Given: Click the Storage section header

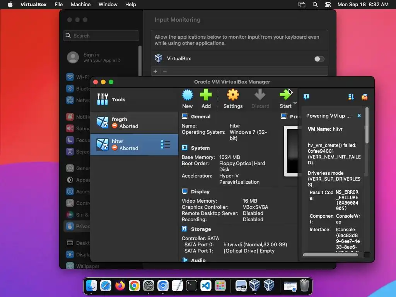Looking at the screenshot, I should click(x=201, y=229).
